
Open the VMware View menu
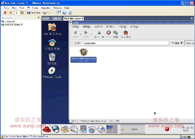22,8
